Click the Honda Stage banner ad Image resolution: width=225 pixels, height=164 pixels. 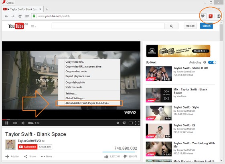tap(178, 51)
